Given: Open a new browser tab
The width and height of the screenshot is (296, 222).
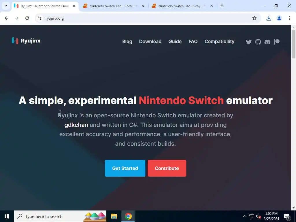Looking at the screenshot, I should point(222,6).
